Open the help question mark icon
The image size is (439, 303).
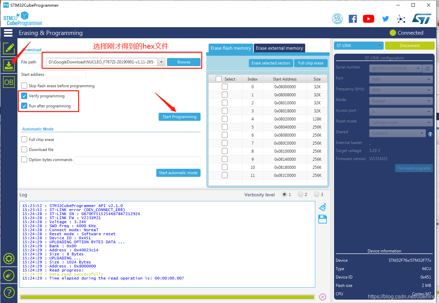pyautogui.click(x=9, y=292)
